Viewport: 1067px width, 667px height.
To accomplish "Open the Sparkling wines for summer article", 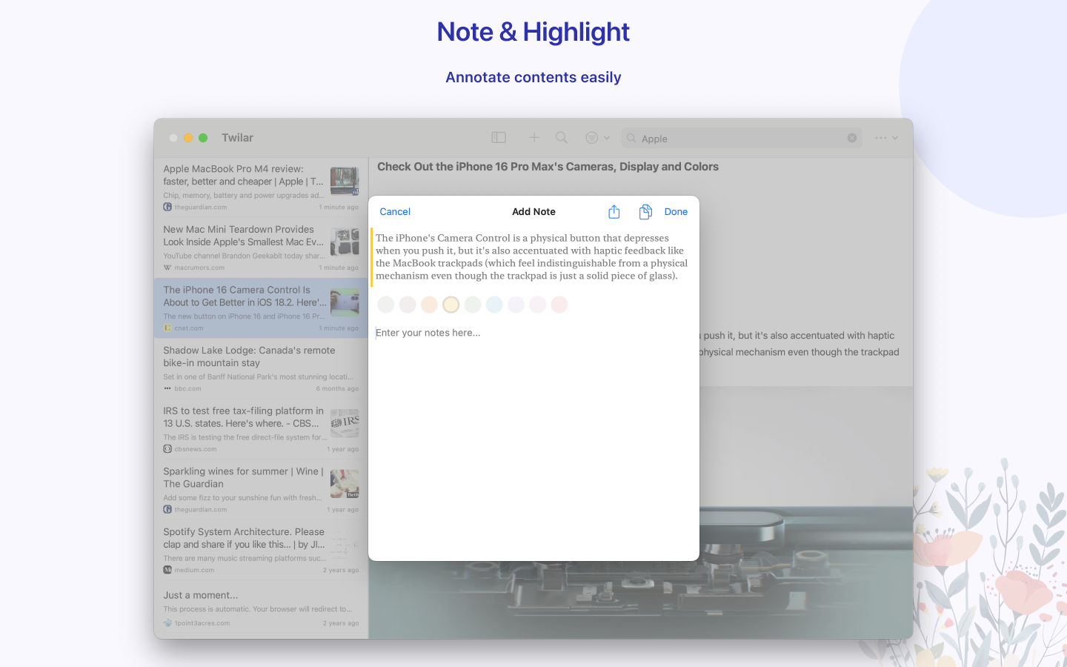I will click(261, 491).
